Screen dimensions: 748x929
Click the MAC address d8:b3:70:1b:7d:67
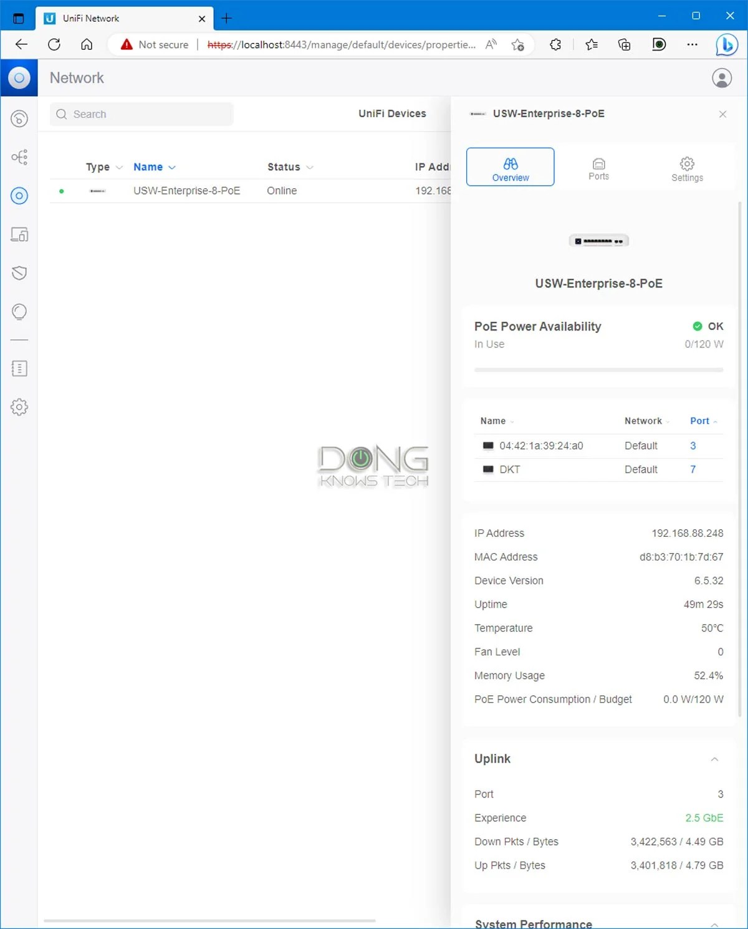(681, 557)
